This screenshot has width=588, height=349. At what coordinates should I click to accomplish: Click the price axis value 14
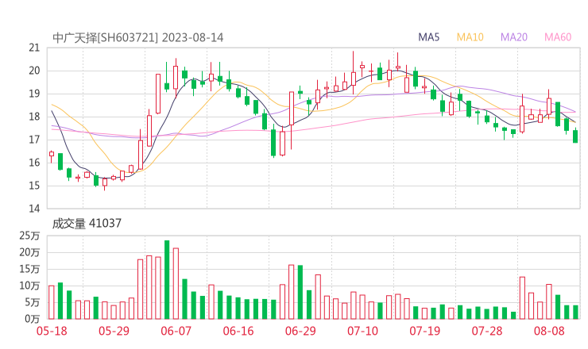coord(34,209)
